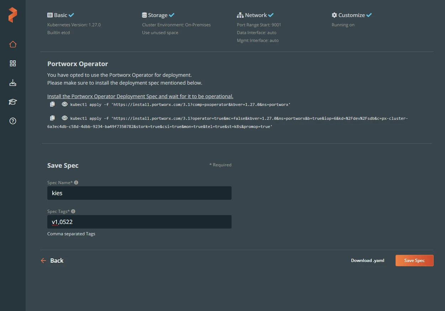Click the Spec Tags input field
445x311 pixels.
click(x=139, y=222)
